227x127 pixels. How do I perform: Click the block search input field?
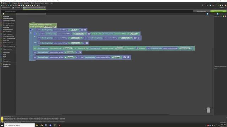(x=31, y=14)
